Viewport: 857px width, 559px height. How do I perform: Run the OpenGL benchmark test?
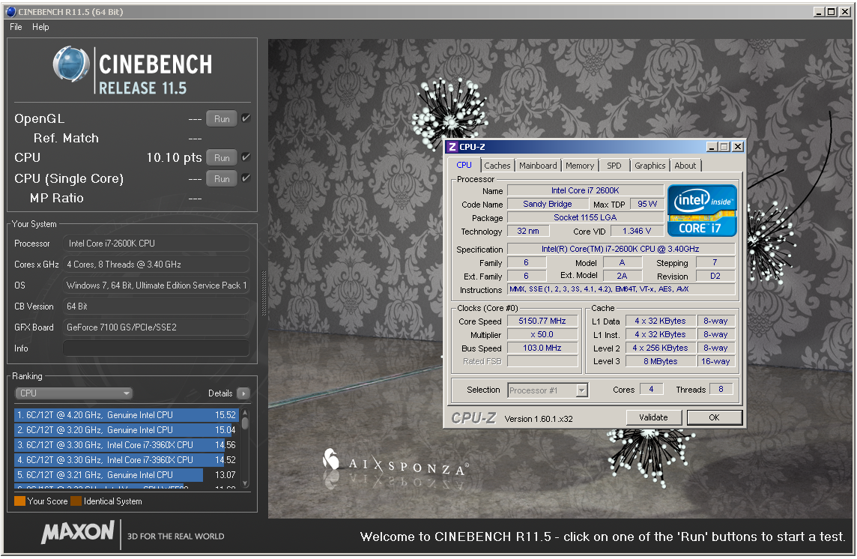221,118
